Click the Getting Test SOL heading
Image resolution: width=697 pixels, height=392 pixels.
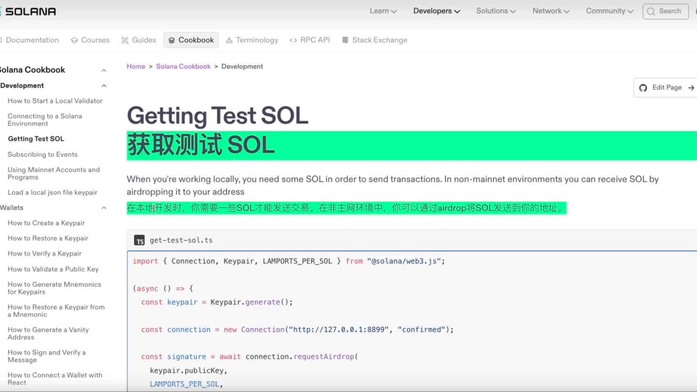218,116
